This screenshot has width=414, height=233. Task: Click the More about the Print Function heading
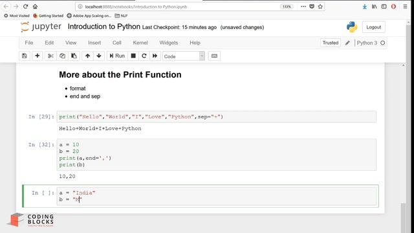(x=120, y=75)
